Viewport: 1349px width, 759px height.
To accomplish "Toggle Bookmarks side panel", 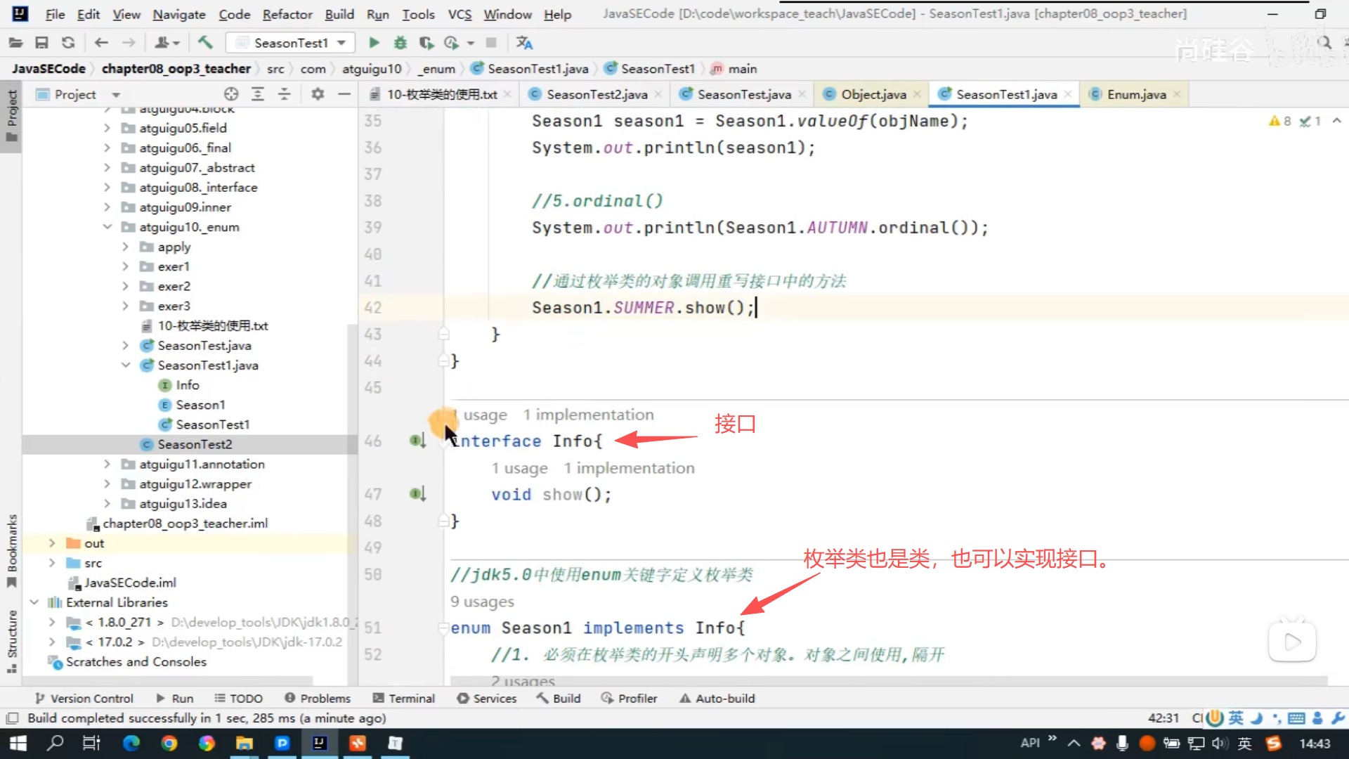I will pyautogui.click(x=11, y=550).
